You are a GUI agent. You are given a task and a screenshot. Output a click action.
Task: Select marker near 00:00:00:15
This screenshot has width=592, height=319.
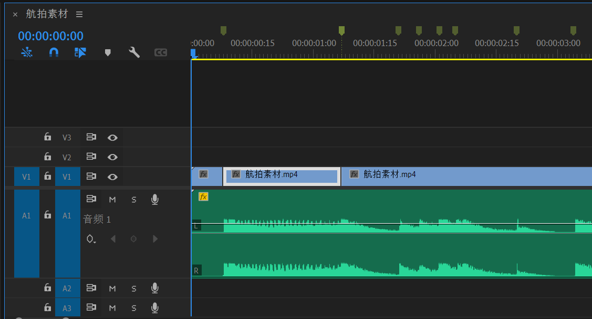point(224,30)
